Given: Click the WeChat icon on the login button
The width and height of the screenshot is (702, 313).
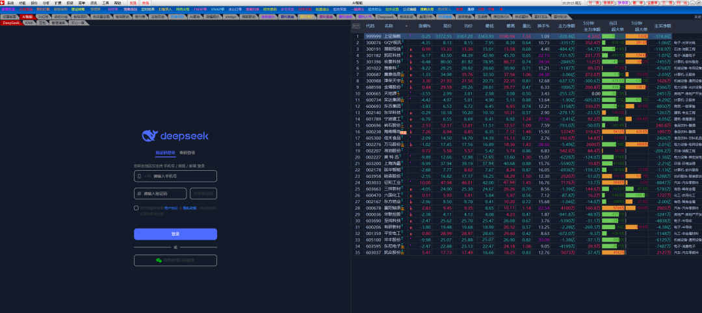Looking at the screenshot, I should [159, 260].
